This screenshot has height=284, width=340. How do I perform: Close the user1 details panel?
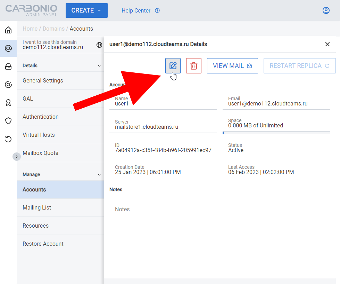pyautogui.click(x=327, y=44)
